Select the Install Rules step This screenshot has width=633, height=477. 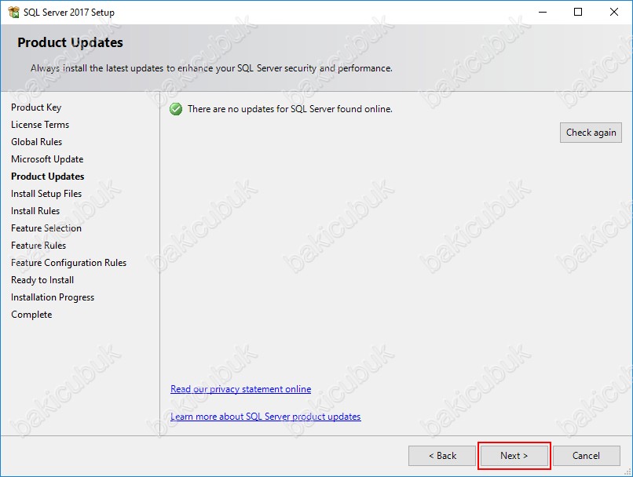click(35, 211)
